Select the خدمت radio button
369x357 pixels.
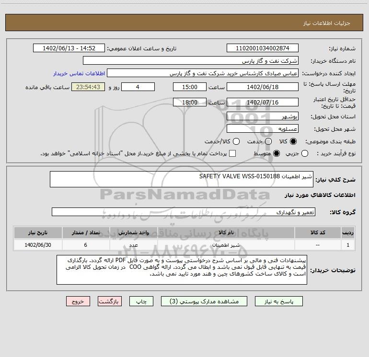tap(268, 141)
